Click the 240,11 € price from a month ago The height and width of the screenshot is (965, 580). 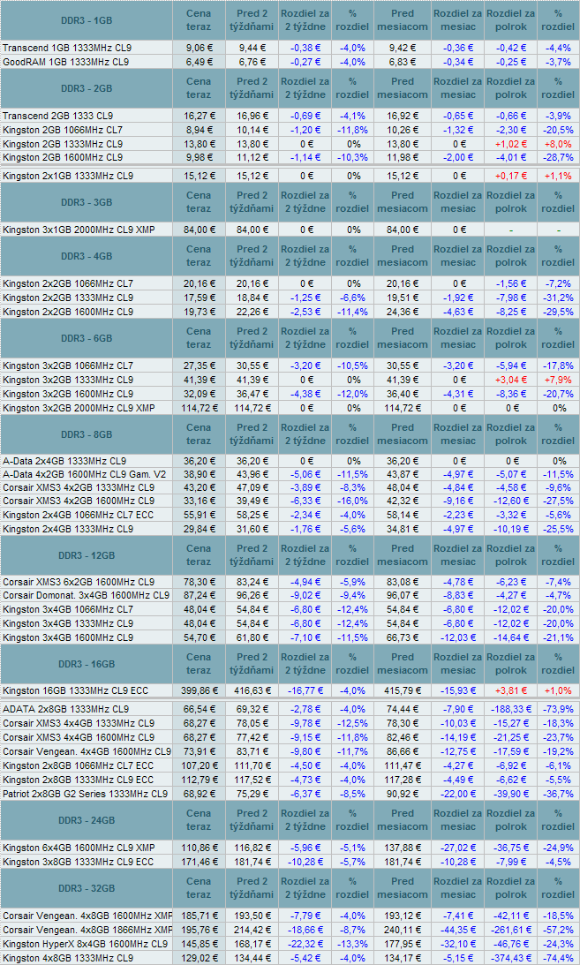tap(403, 930)
